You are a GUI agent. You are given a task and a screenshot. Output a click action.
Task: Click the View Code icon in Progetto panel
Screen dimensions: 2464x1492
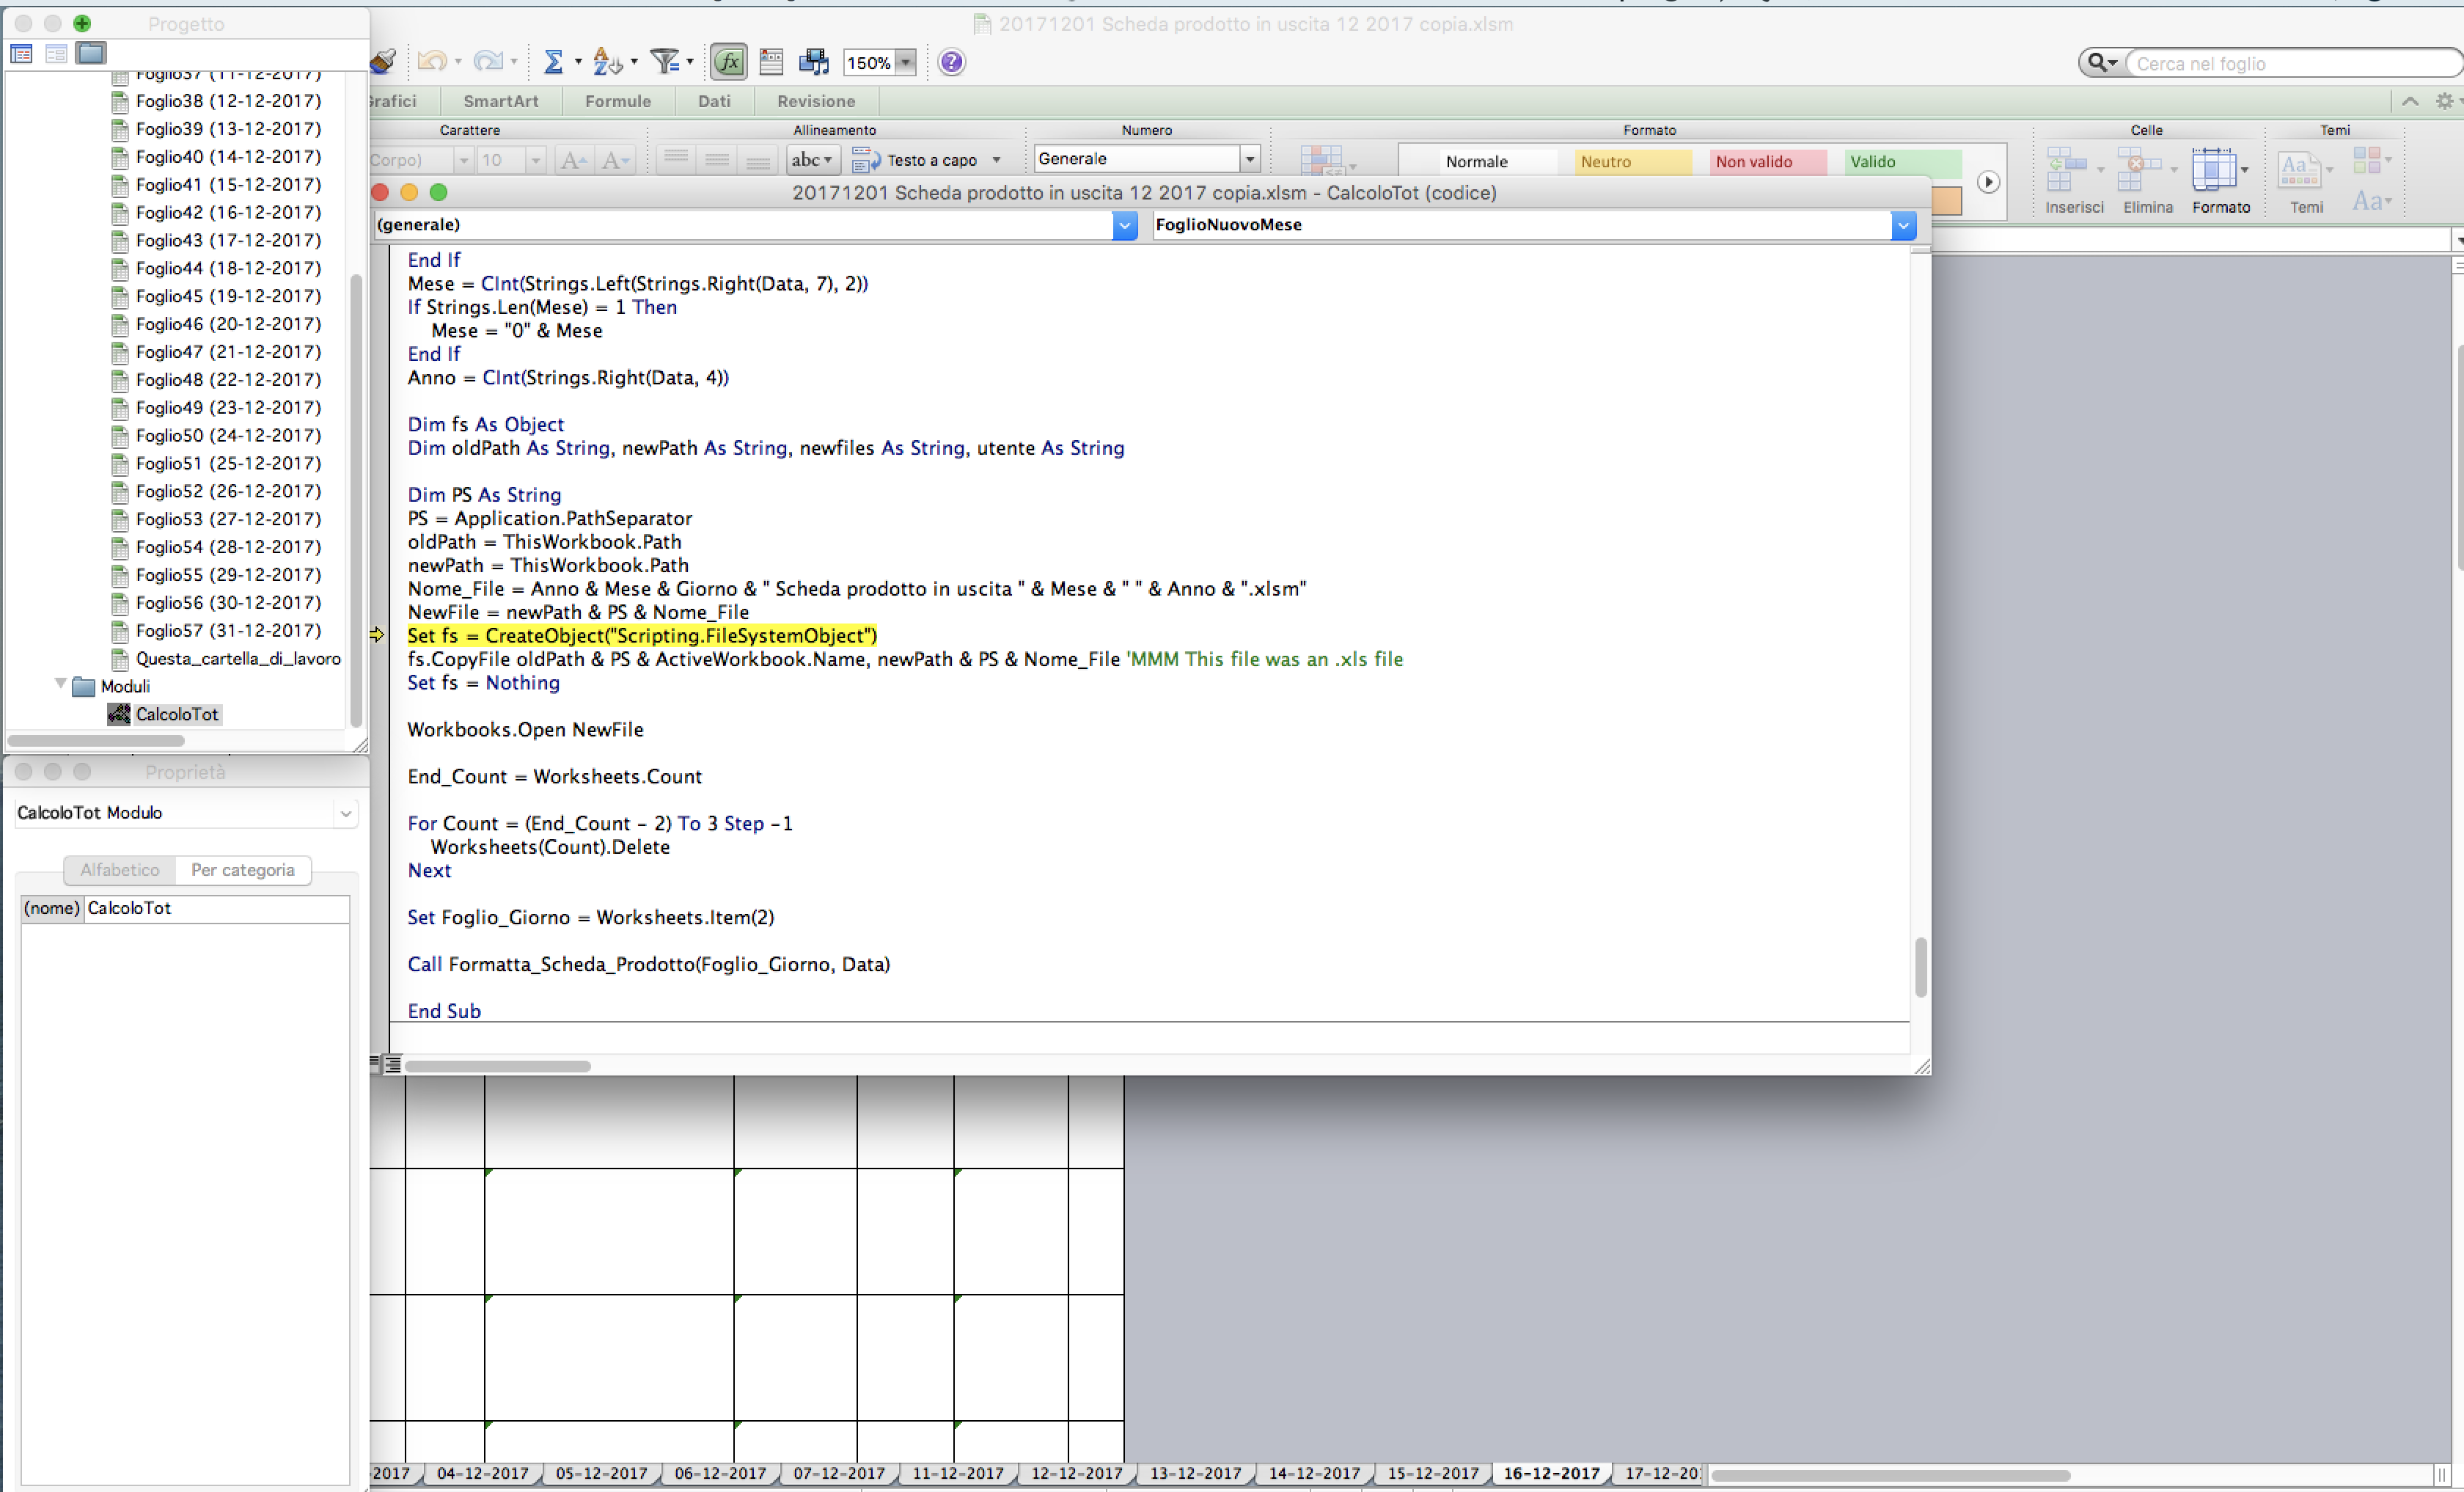coord(21,53)
